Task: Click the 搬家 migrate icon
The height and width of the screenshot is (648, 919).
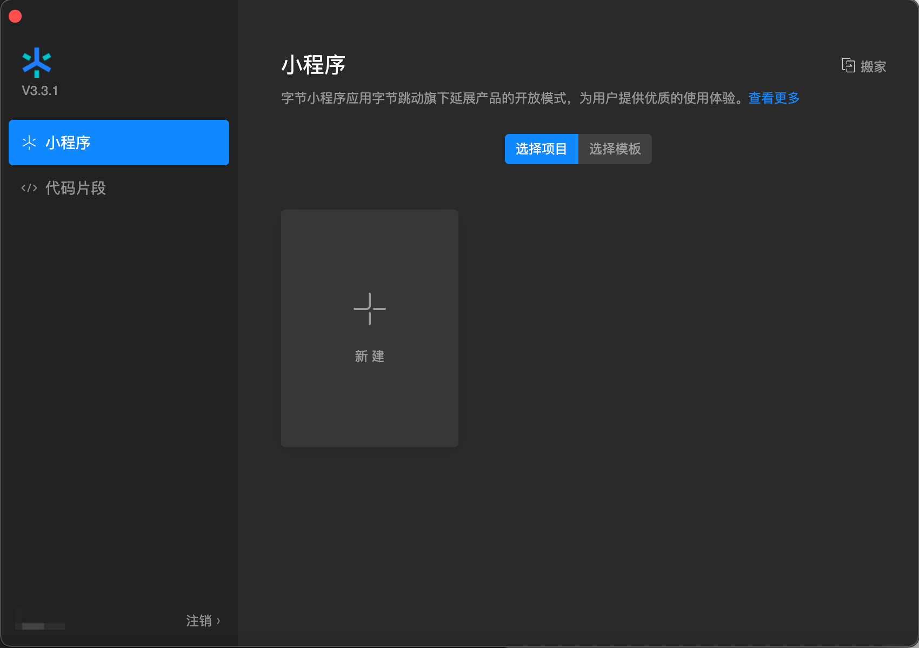Action: click(x=848, y=66)
